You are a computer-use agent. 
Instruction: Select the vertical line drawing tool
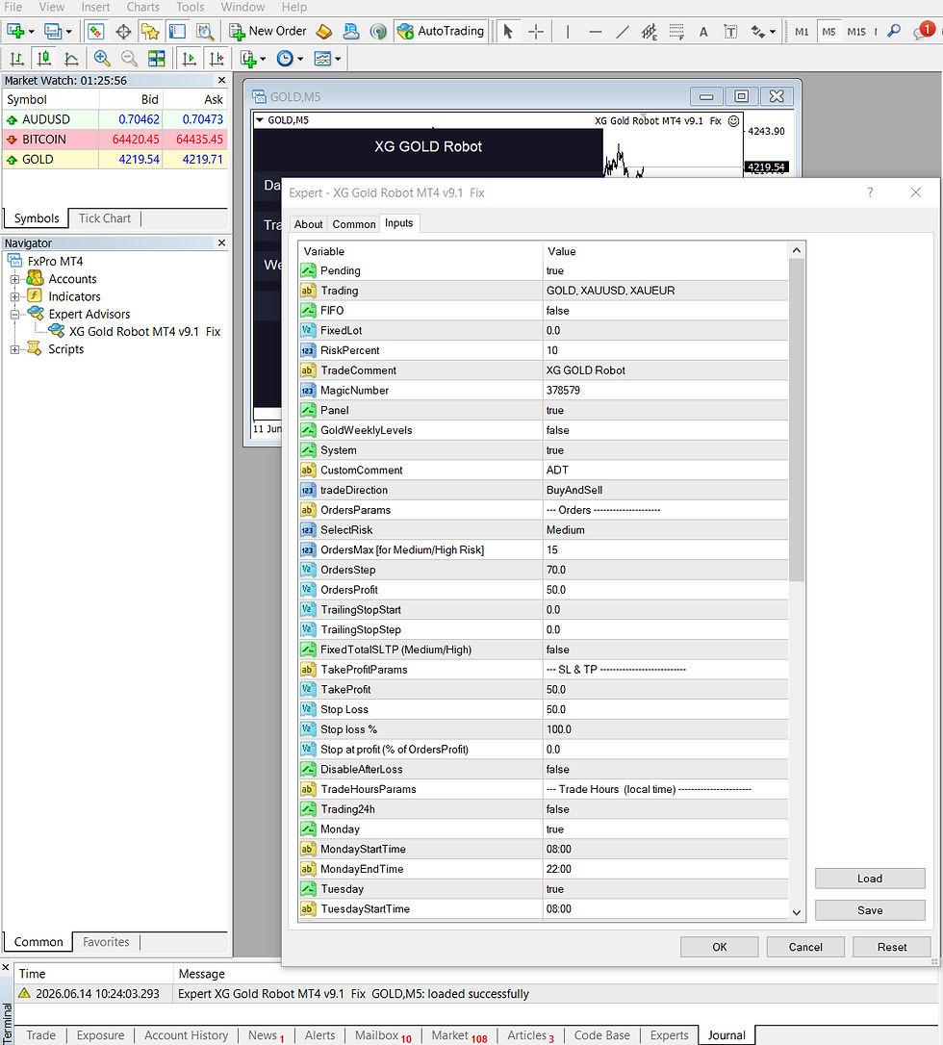click(x=568, y=32)
